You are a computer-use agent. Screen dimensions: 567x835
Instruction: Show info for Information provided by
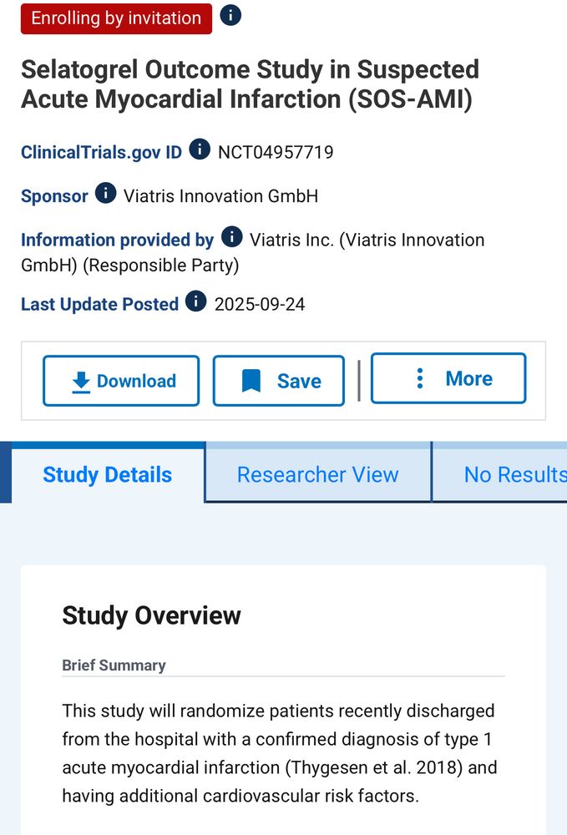[x=231, y=236]
